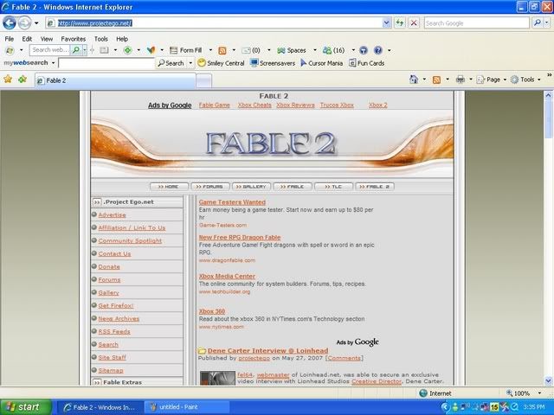Click the browser Forward arrow button
The height and width of the screenshot is (415, 554).
pyautogui.click(x=25, y=23)
